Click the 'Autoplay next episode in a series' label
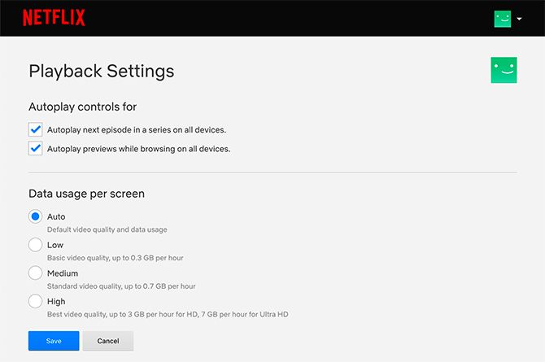The height and width of the screenshot is (362, 545). pyautogui.click(x=137, y=129)
